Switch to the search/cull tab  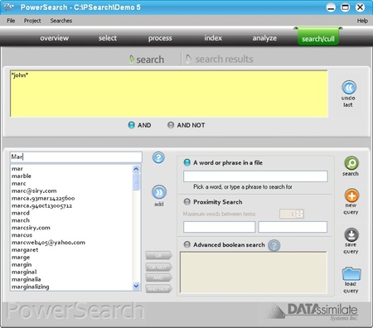(318, 38)
